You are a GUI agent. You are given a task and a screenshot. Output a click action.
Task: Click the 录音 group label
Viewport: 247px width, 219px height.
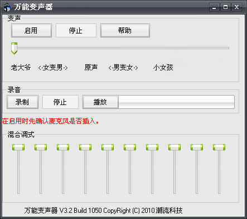pyautogui.click(x=14, y=90)
